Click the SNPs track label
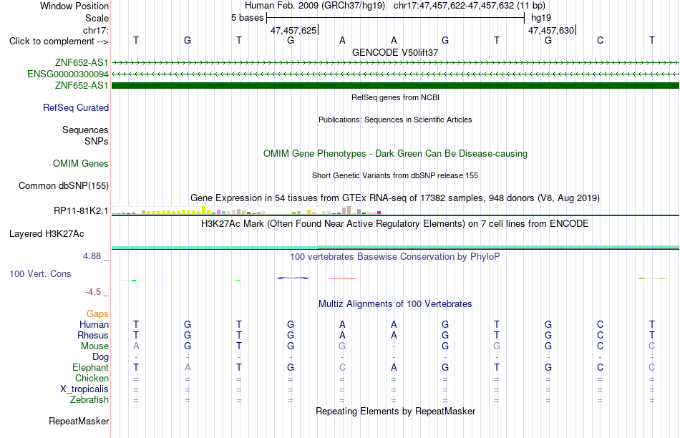The height and width of the screenshot is (438, 680). [x=97, y=142]
